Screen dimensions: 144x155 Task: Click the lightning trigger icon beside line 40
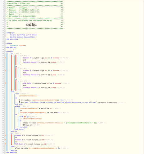coord(5,83)
